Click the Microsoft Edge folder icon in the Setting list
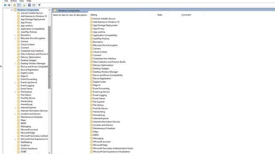275x154 pixels. point(91,145)
